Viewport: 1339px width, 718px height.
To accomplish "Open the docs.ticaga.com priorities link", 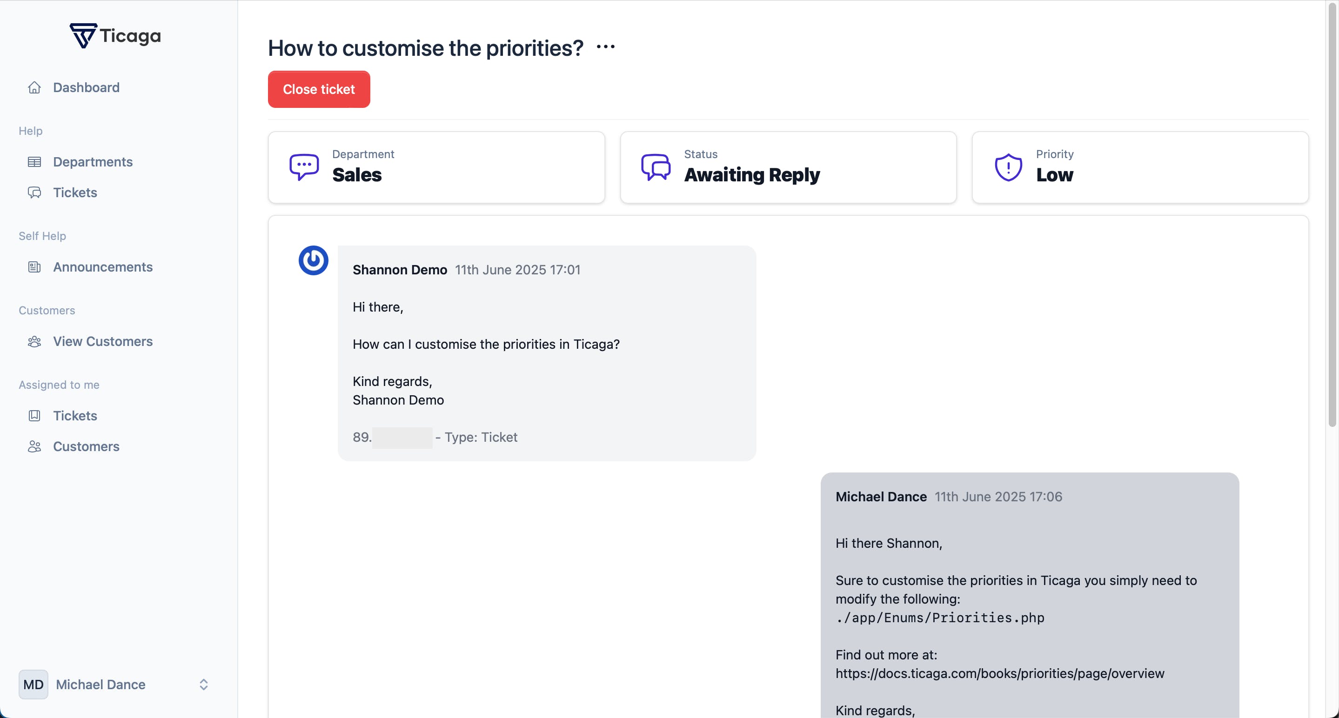I will [x=999, y=673].
